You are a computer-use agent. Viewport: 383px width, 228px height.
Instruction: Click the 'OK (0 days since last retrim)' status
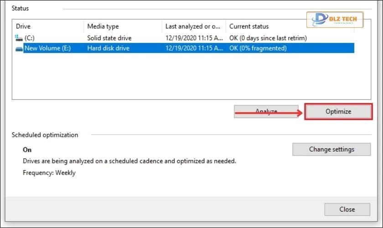268,38
